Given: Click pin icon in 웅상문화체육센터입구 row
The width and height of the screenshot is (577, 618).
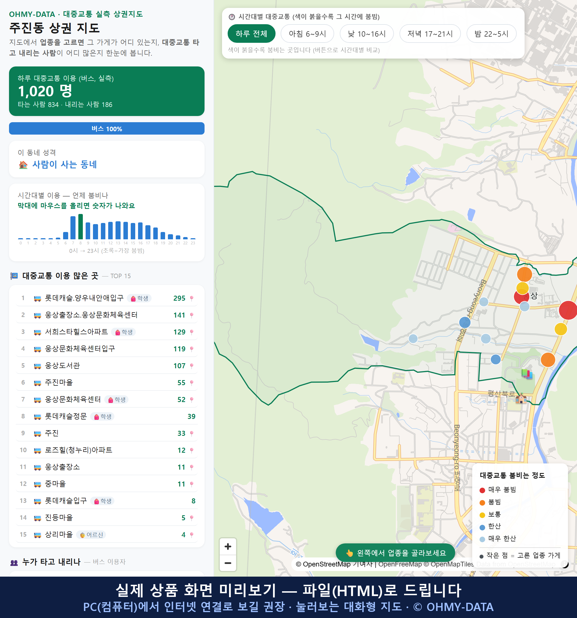Looking at the screenshot, I should click(192, 349).
